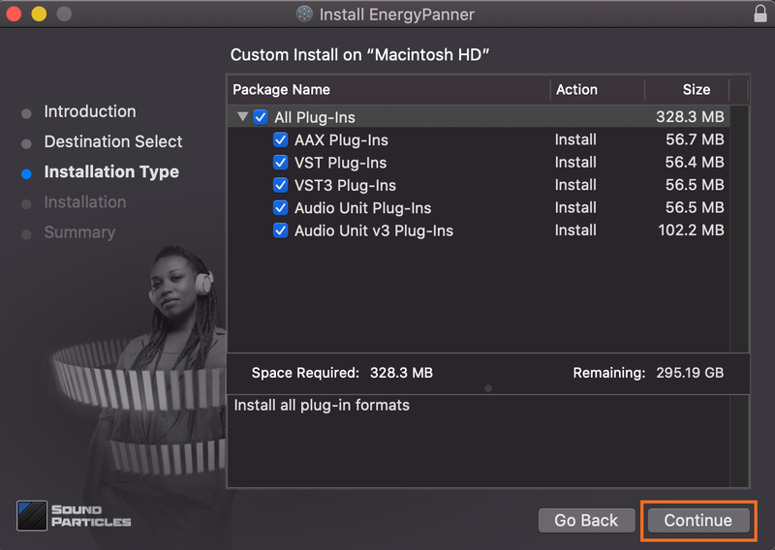This screenshot has height=550, width=775.
Task: Click the installer disc icon in title
Action: [304, 15]
